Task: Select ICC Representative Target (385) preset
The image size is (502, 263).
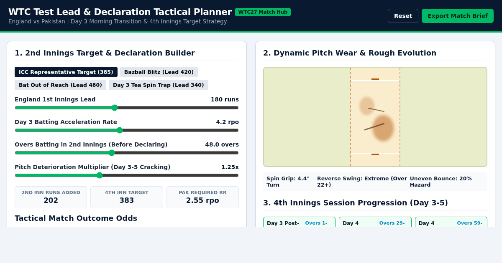Action: tap(66, 72)
